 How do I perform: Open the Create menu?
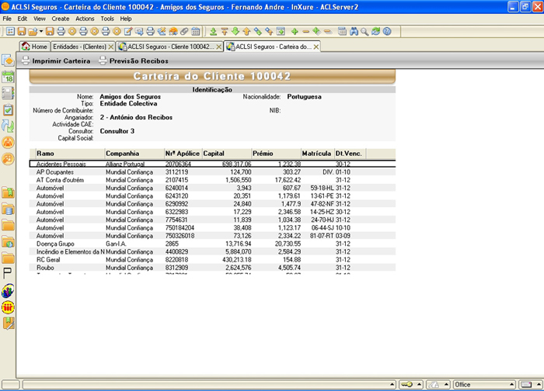click(x=61, y=18)
